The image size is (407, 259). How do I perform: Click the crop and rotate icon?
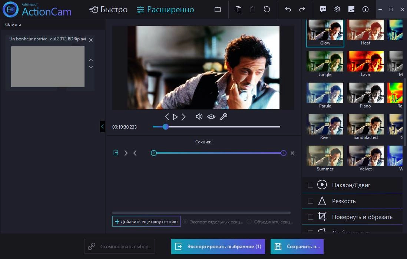point(322,216)
